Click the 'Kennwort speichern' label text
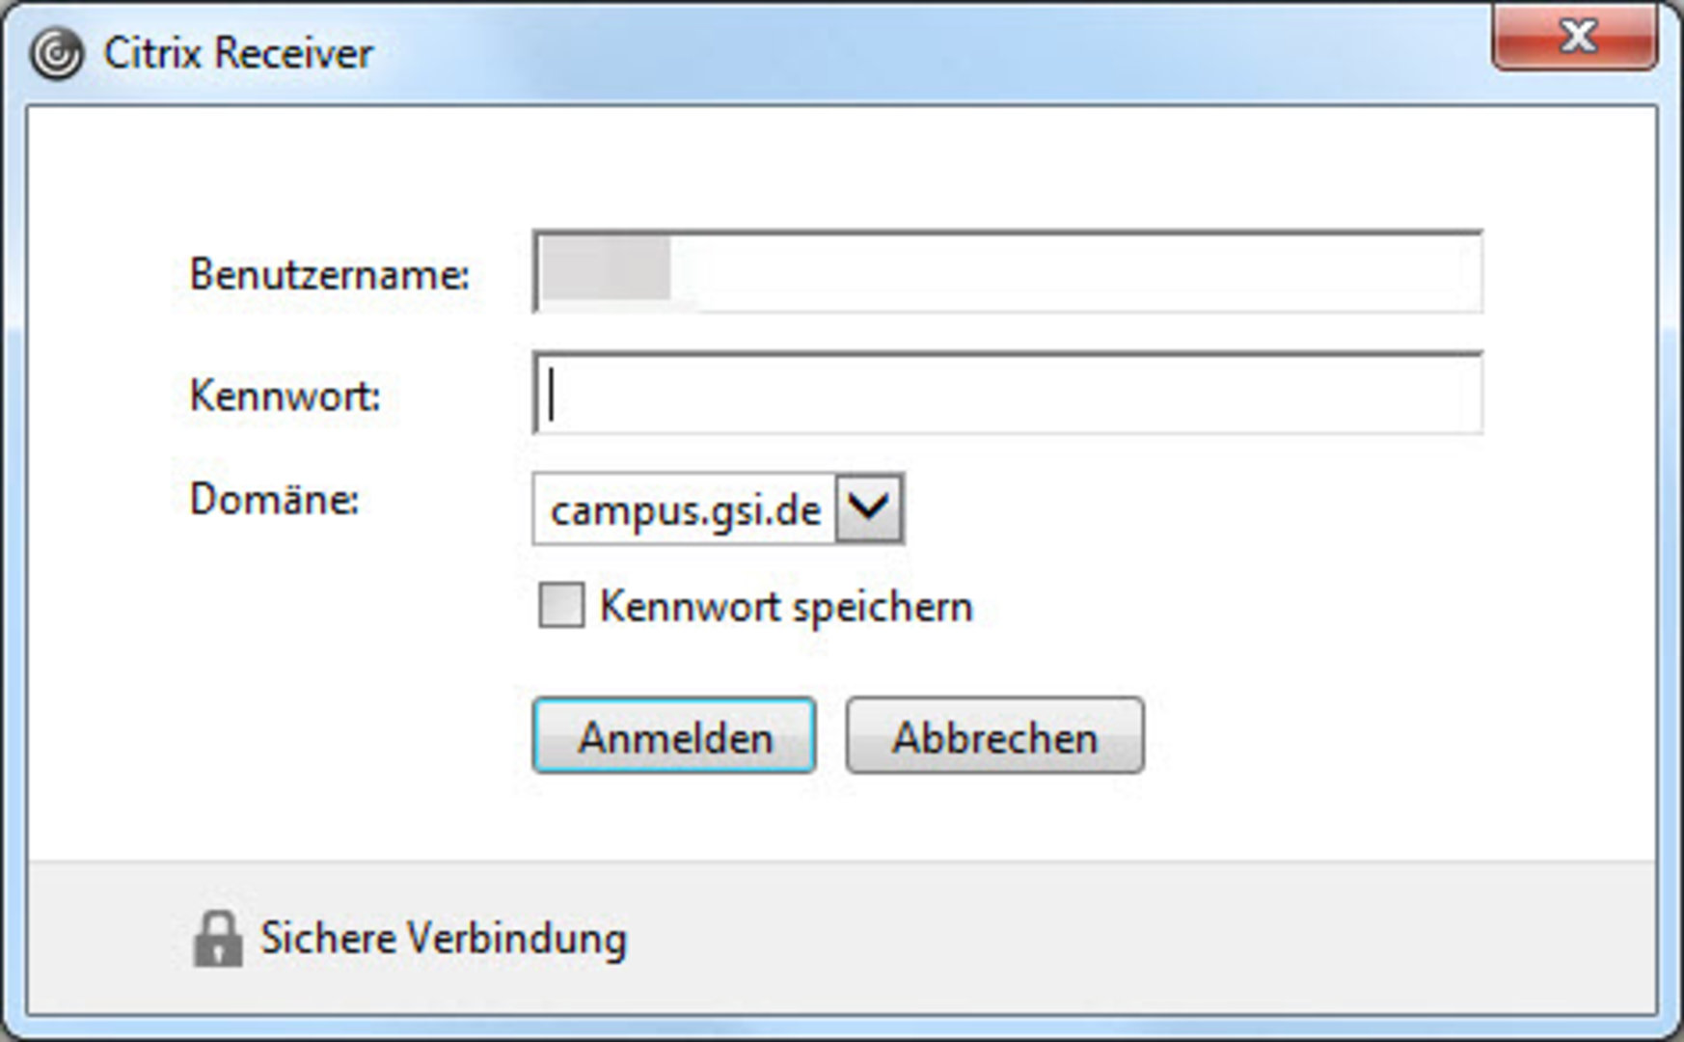The height and width of the screenshot is (1042, 1684). [x=786, y=607]
